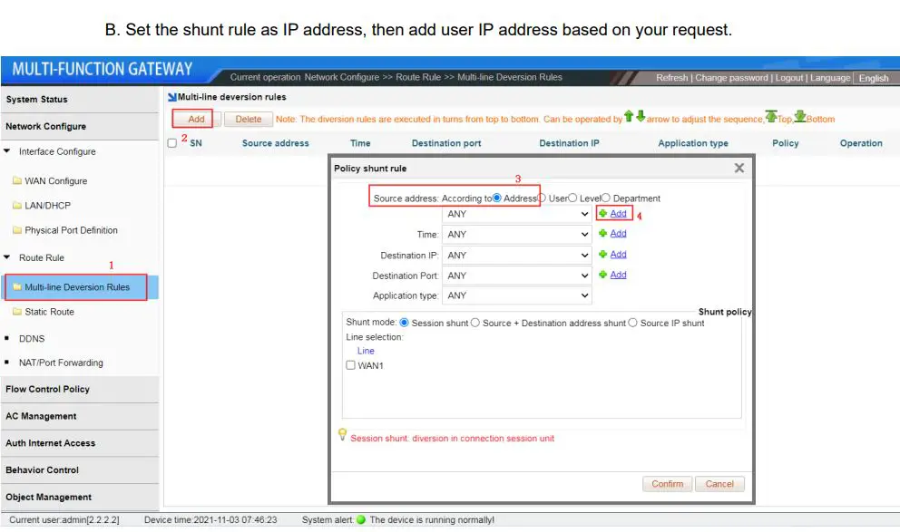Open the Destination IP ANY dropdown
The image size is (900, 532).
coord(516,255)
